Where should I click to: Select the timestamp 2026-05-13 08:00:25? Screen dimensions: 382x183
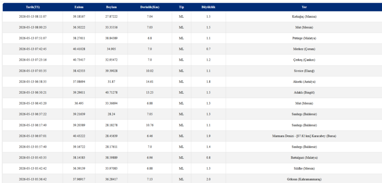click(x=32, y=27)
